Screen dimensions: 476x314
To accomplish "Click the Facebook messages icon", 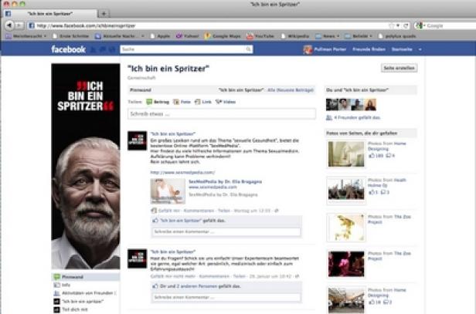I will tap(104, 49).
